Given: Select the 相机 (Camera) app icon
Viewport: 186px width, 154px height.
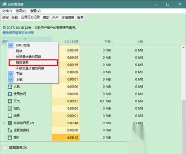Looking at the screenshot, I should [10, 108].
